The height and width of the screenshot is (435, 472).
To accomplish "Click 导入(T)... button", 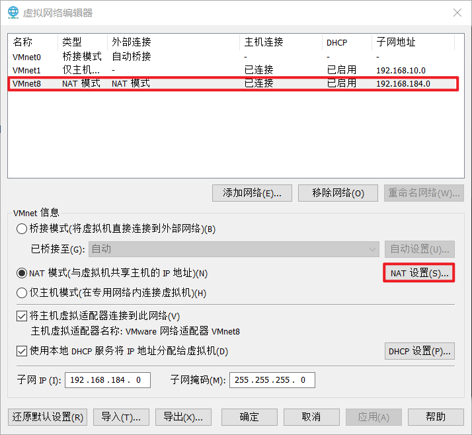I will point(121,417).
